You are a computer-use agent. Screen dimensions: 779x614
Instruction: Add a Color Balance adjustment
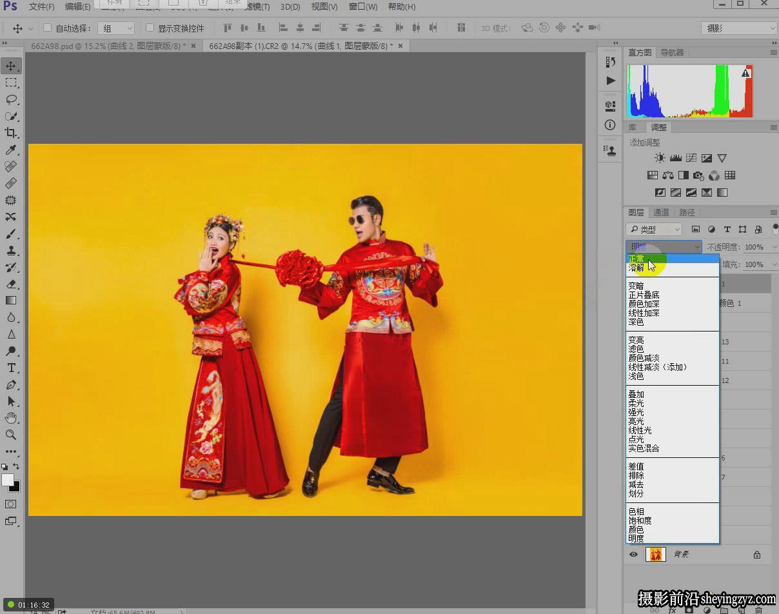pyautogui.click(x=668, y=175)
